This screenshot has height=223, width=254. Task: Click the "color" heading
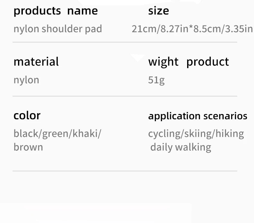[x=27, y=115]
